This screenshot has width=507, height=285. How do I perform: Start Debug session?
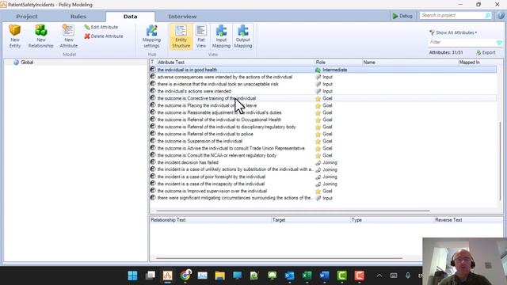coord(402,16)
